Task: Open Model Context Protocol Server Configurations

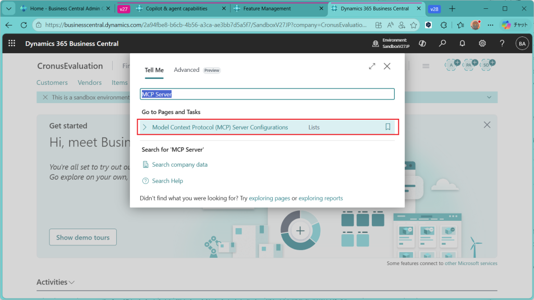Action: pyautogui.click(x=220, y=127)
